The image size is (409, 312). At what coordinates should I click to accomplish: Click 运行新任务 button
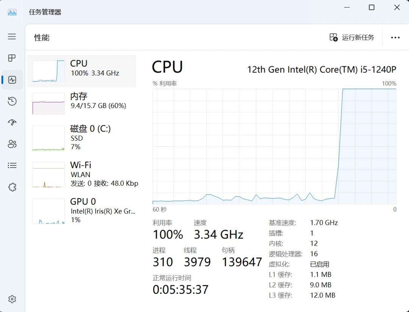(351, 37)
